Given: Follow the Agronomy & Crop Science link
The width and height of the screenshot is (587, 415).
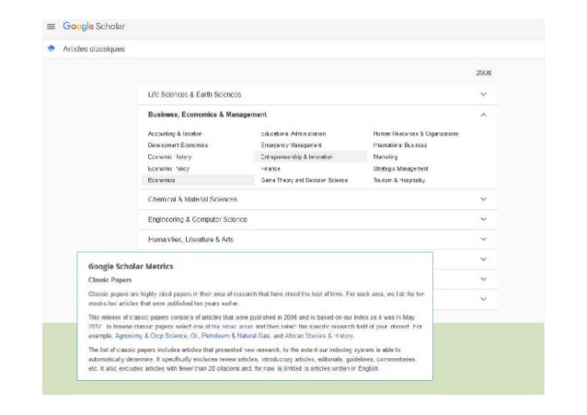Looking at the screenshot, I should tap(151, 336).
